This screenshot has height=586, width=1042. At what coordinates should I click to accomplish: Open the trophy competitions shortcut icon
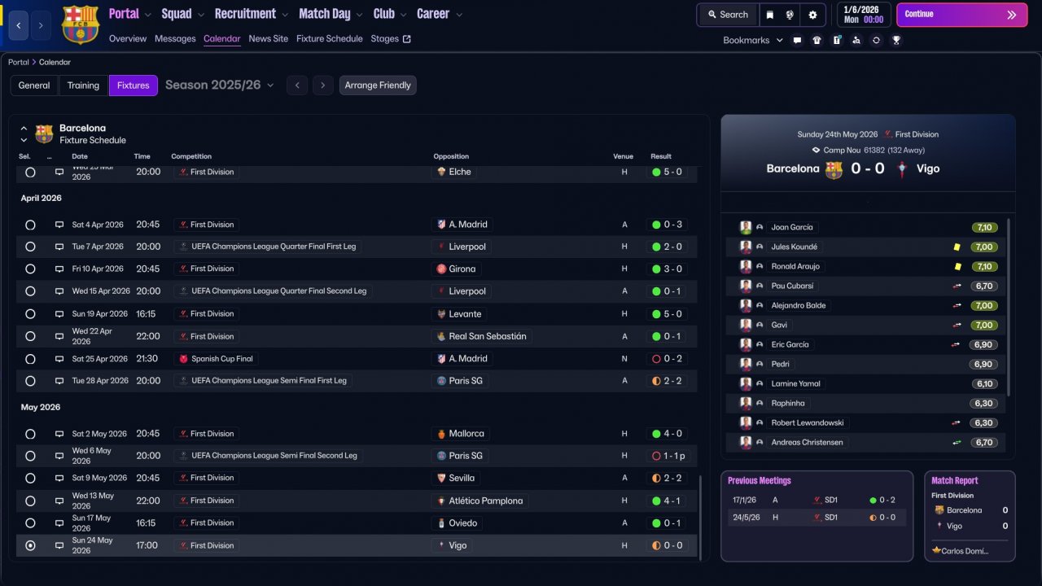click(x=896, y=40)
